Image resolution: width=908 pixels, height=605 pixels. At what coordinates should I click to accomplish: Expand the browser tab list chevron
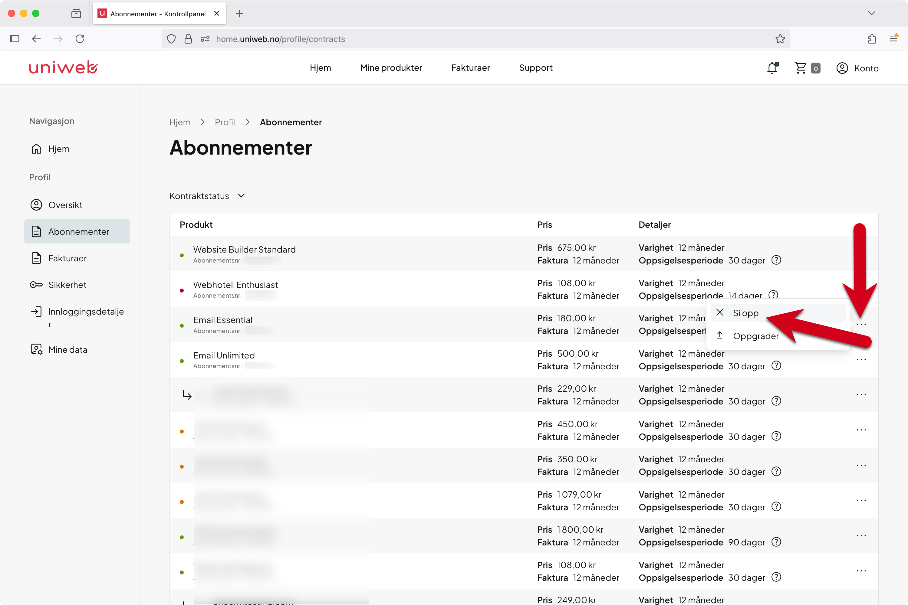coord(871,13)
